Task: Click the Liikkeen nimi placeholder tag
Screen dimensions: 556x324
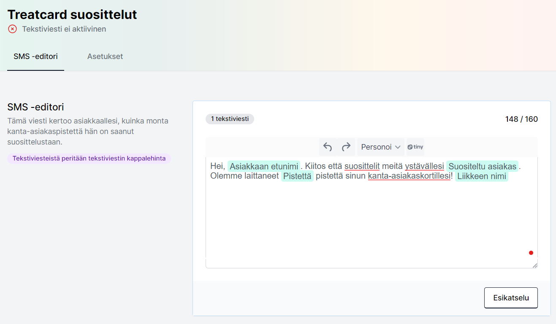Action: click(481, 177)
